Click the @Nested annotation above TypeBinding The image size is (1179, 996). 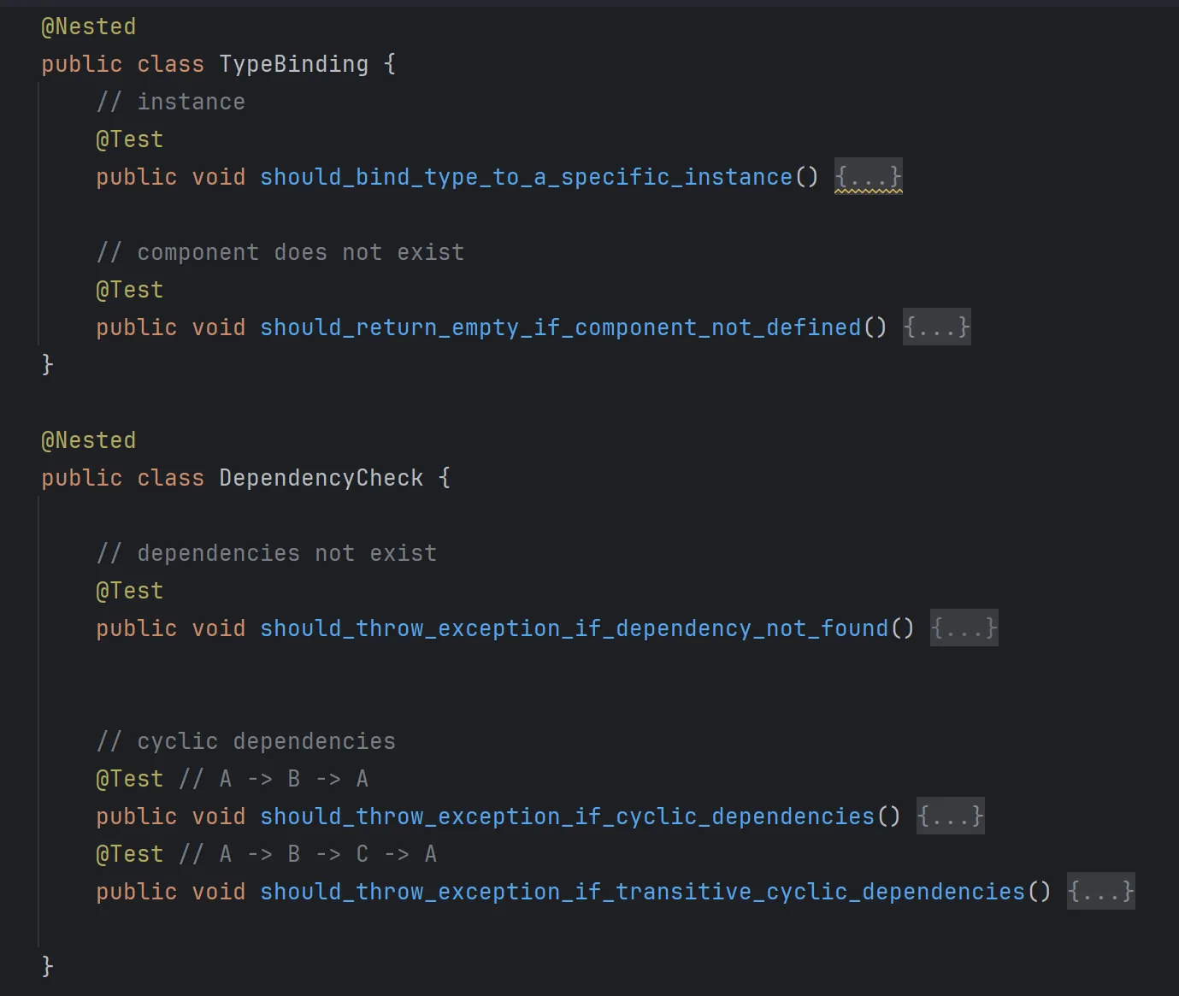[88, 27]
